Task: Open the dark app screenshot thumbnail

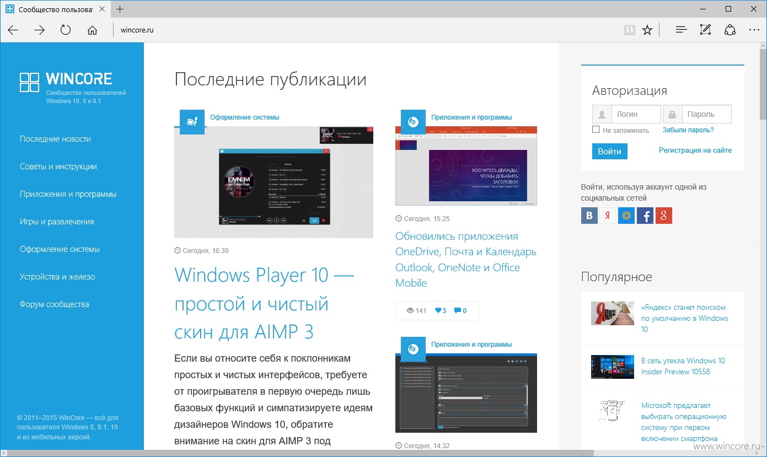Action: (x=466, y=393)
